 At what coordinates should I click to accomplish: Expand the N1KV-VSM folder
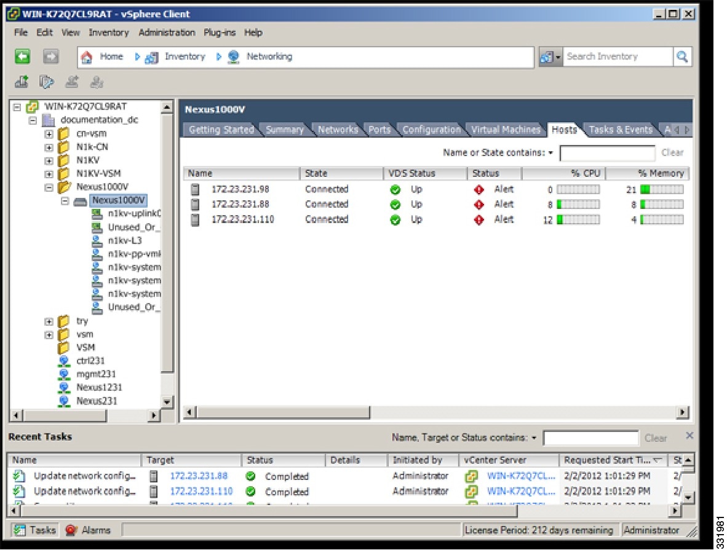tap(49, 175)
